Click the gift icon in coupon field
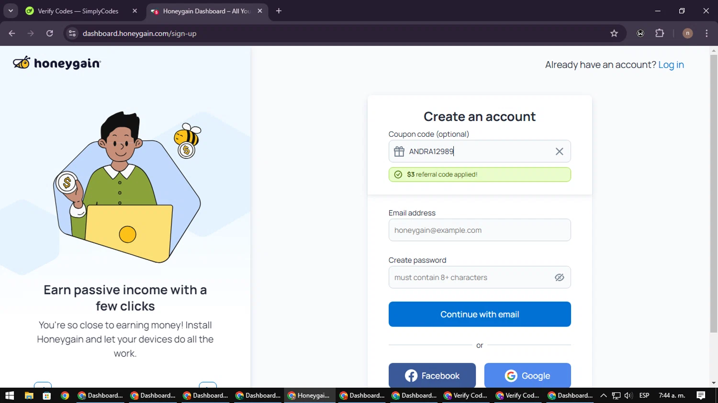 click(x=399, y=152)
